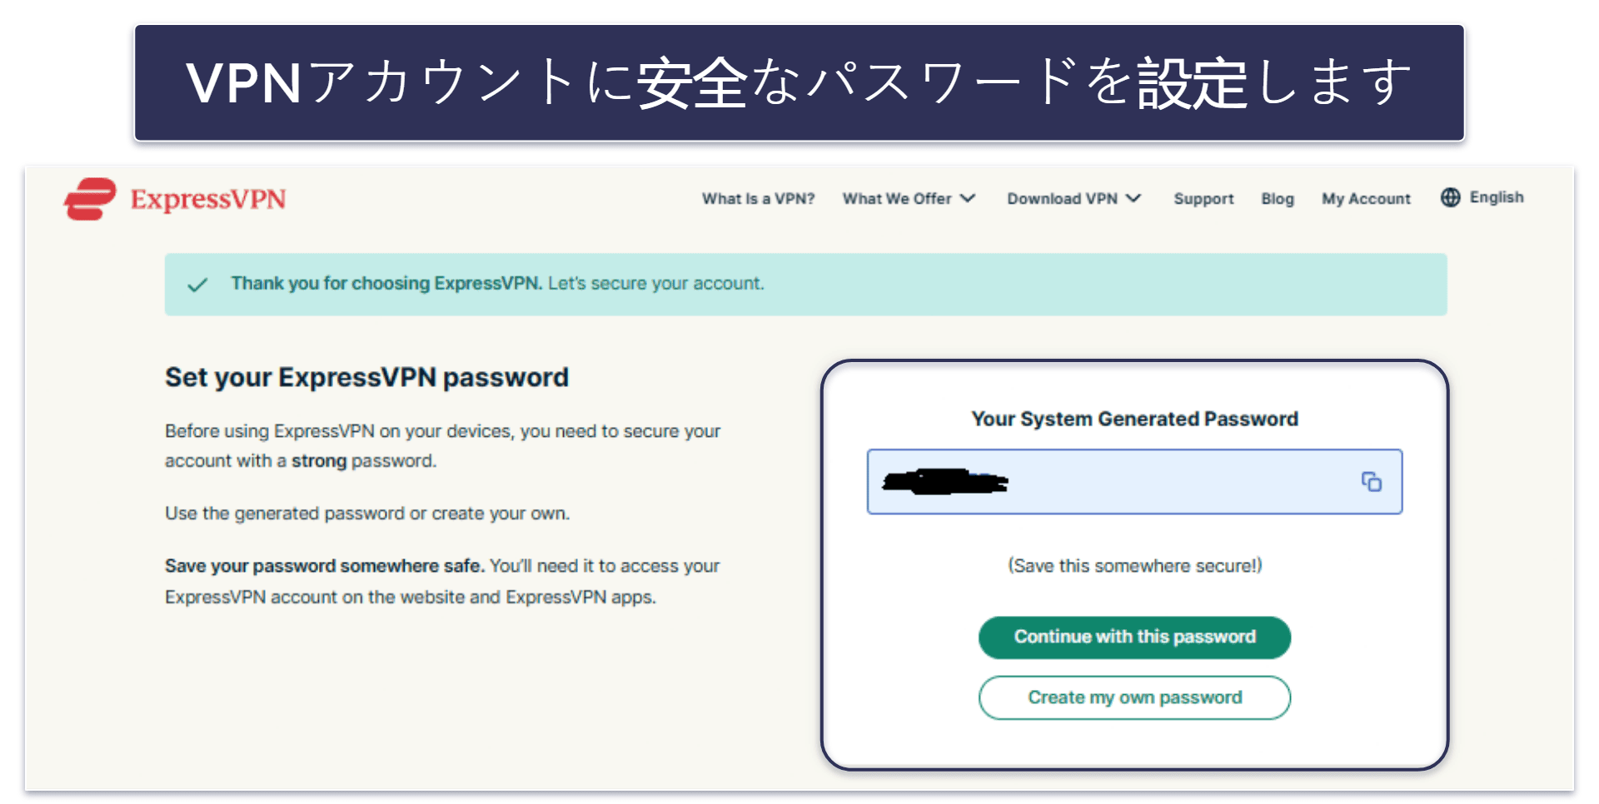Click the ExpressVPN logo icon

[90, 199]
